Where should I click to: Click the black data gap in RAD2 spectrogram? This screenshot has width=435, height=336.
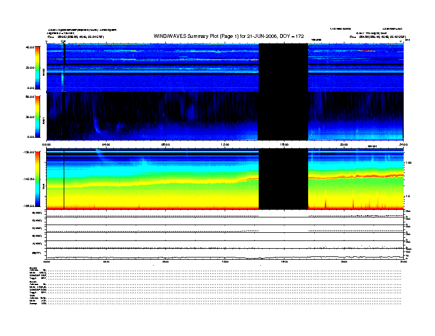(x=283, y=68)
